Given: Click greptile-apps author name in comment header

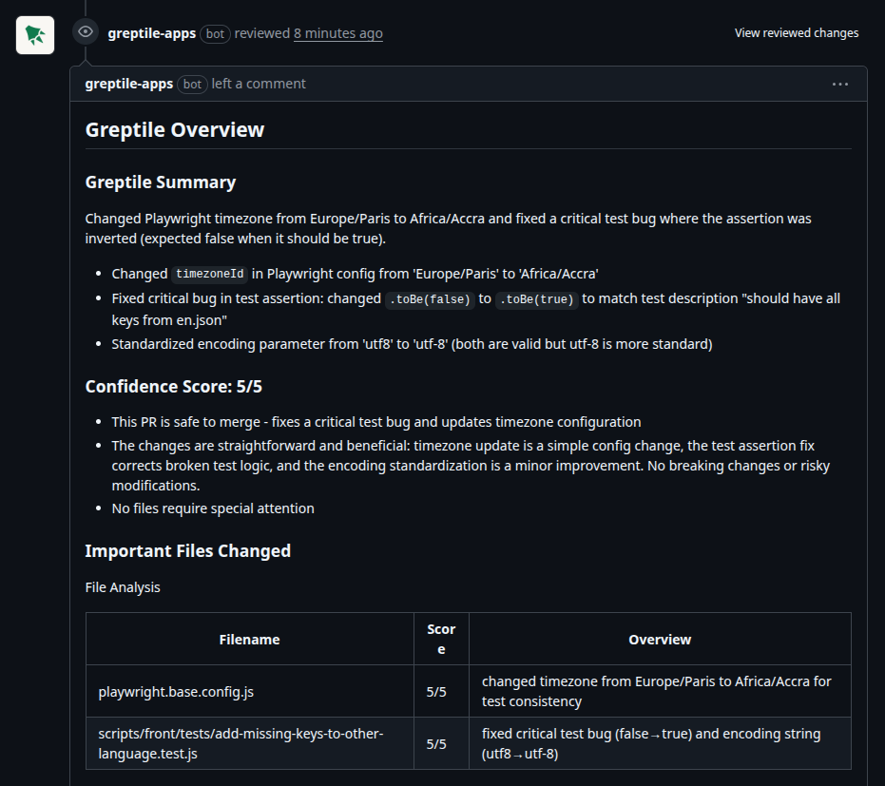Looking at the screenshot, I should tap(128, 84).
